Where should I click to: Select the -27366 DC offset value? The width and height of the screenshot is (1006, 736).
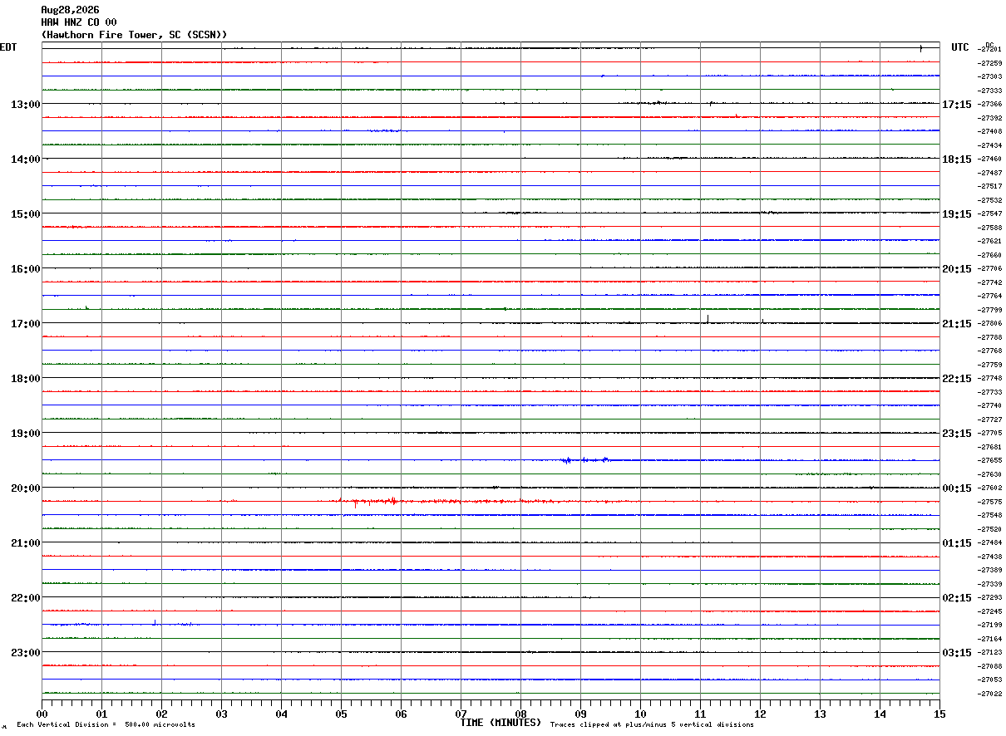pyautogui.click(x=990, y=104)
